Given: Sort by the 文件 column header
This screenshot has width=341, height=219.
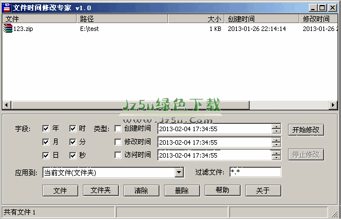Looking at the screenshot, I should [39, 19].
